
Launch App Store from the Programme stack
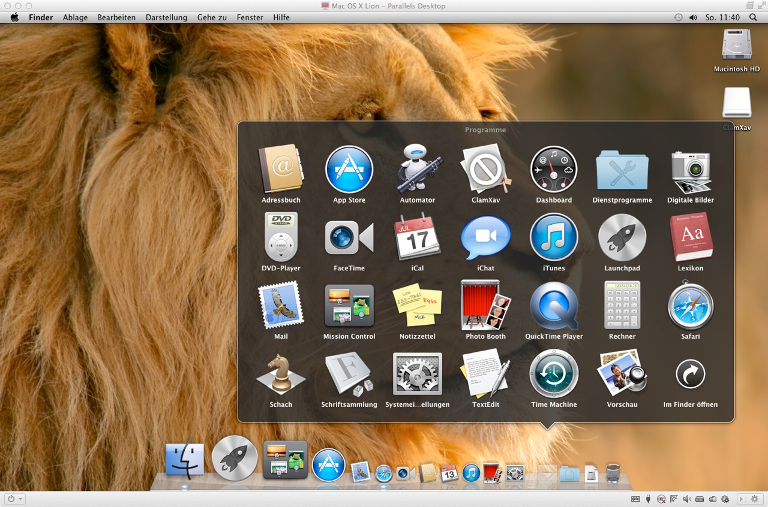click(349, 169)
